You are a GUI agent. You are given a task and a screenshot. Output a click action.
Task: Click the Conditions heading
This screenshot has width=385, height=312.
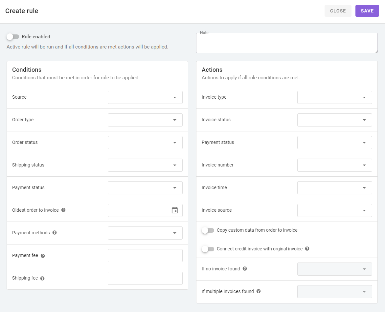(x=27, y=70)
